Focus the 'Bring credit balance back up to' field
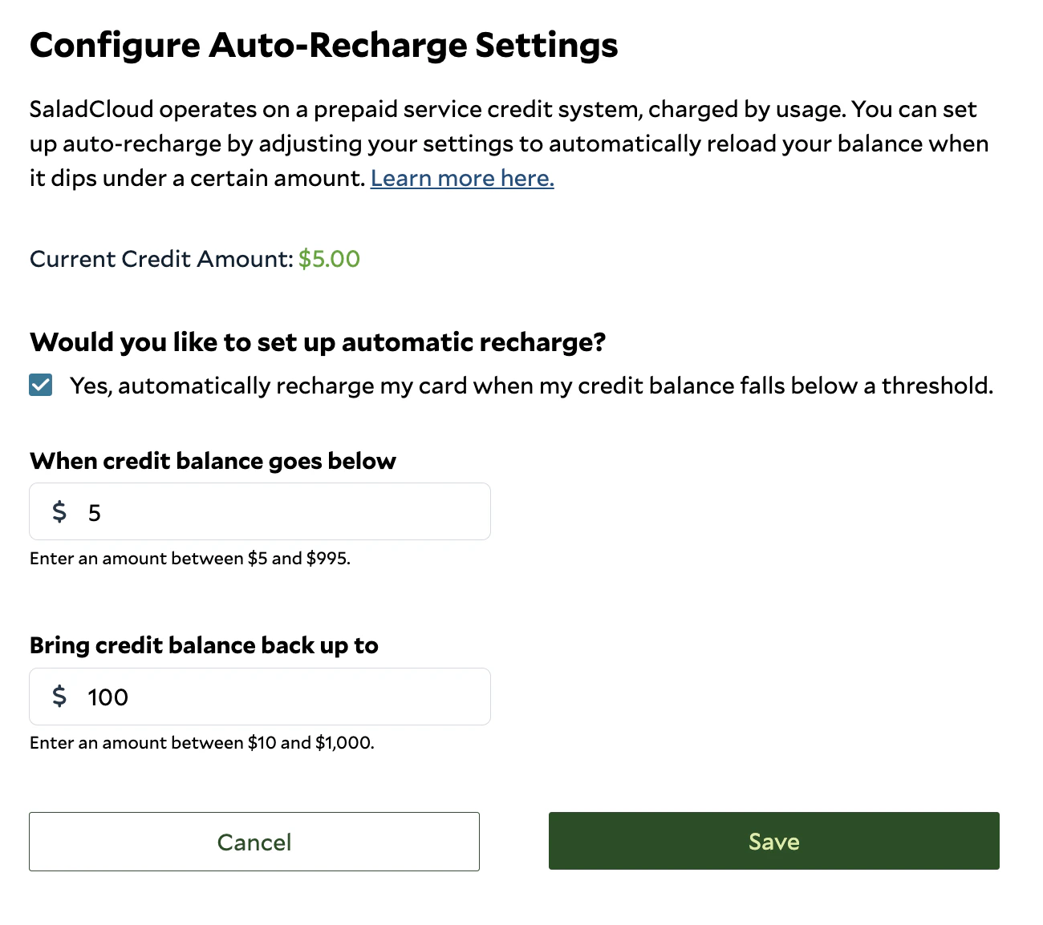Screen dimensions: 1043x925 [260, 697]
